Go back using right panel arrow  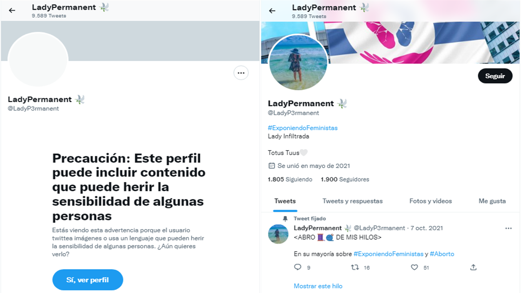click(272, 11)
